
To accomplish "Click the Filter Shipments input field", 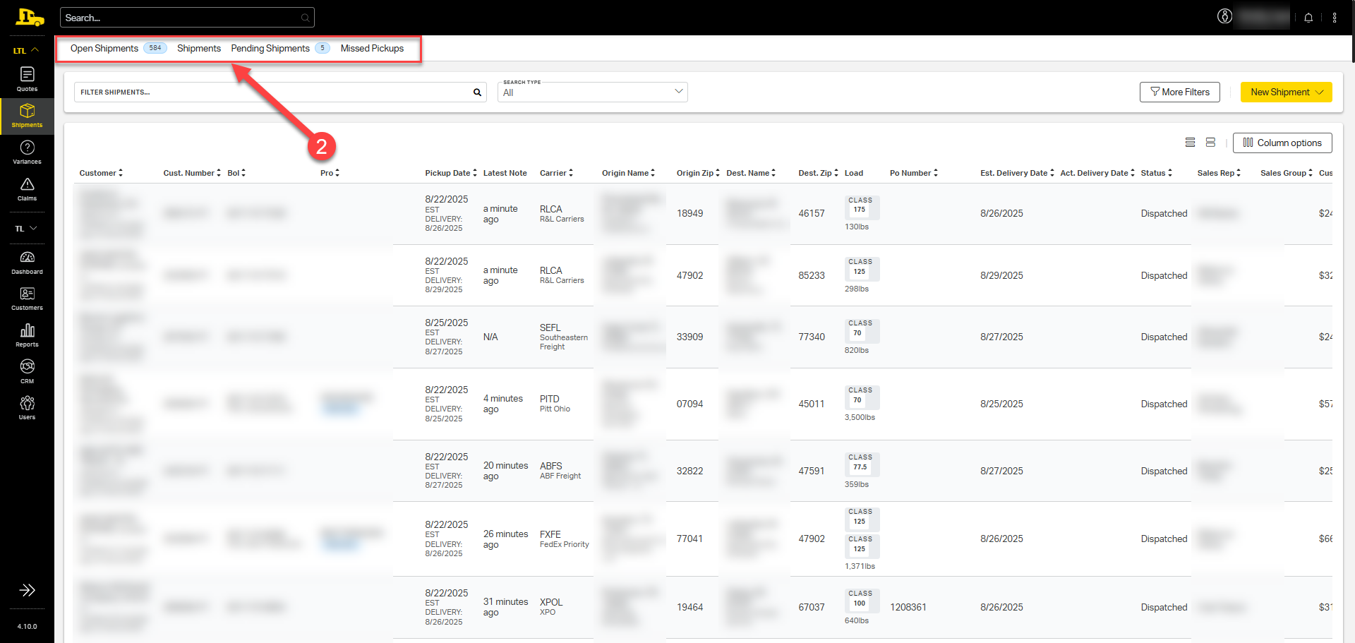I will point(280,92).
